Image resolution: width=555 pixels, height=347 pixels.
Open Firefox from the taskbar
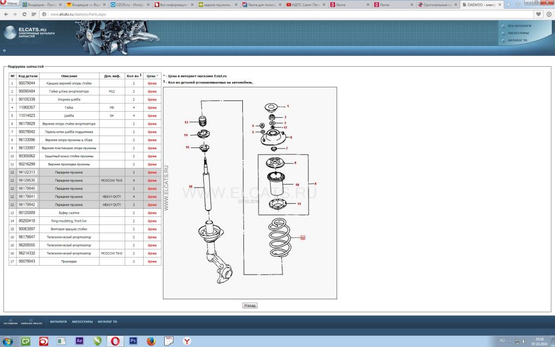tap(151, 340)
